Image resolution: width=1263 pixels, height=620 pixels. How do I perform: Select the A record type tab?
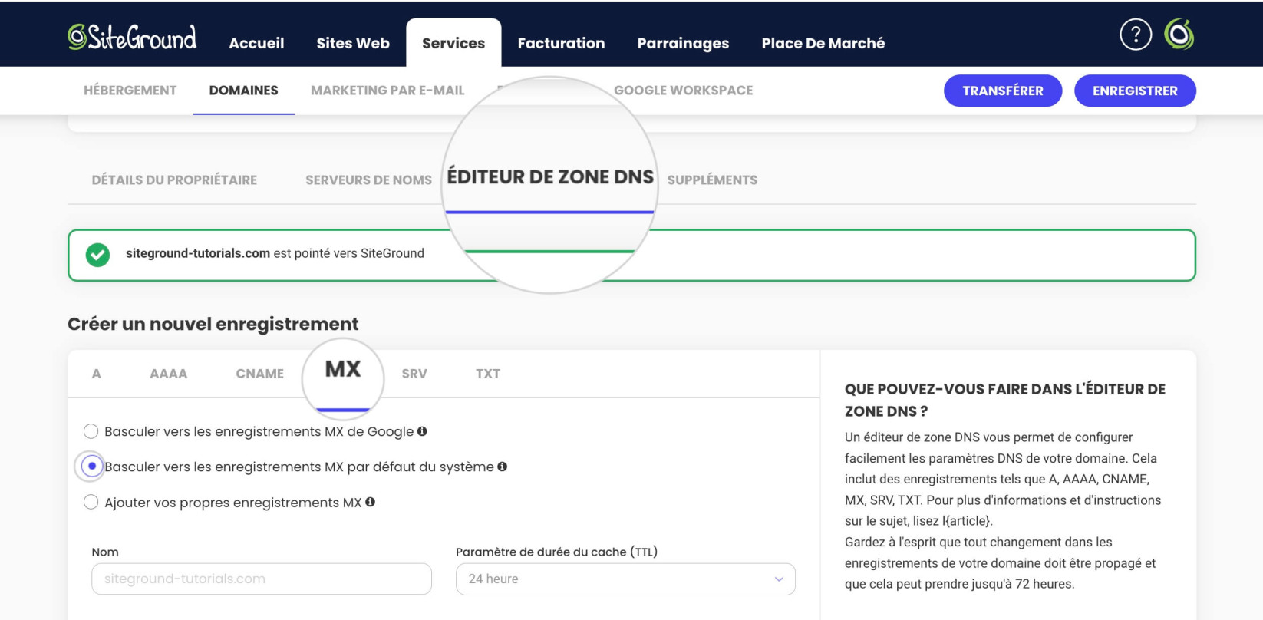pos(97,374)
